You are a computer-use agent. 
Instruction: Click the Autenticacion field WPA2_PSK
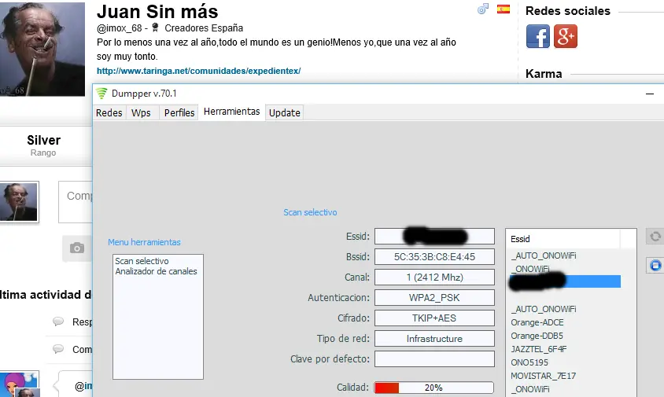(x=434, y=297)
